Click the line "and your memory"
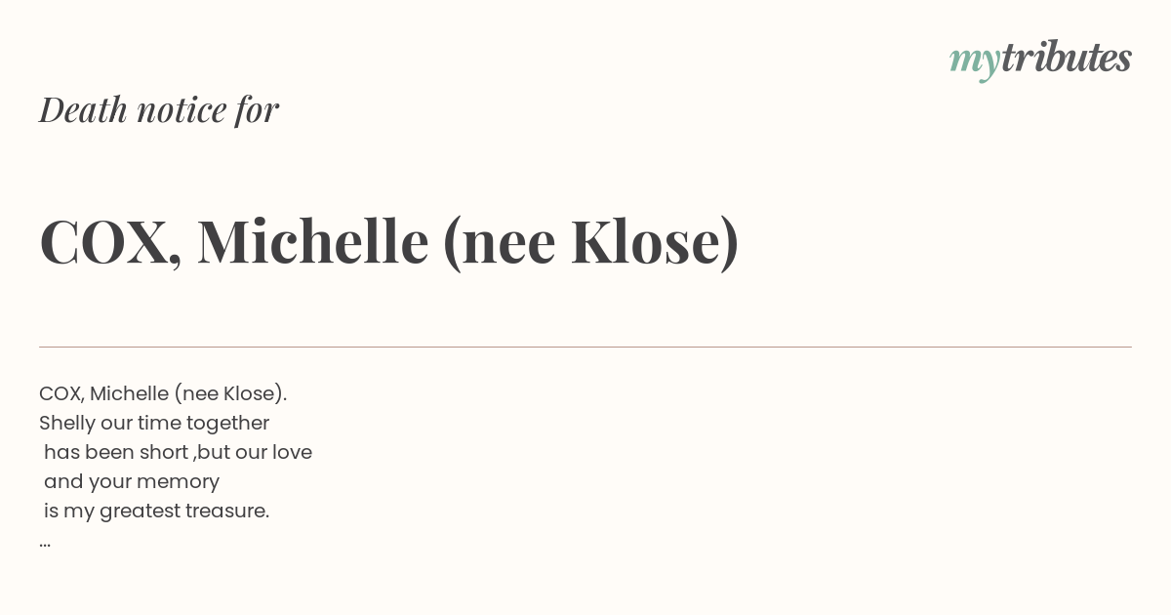 coord(132,482)
